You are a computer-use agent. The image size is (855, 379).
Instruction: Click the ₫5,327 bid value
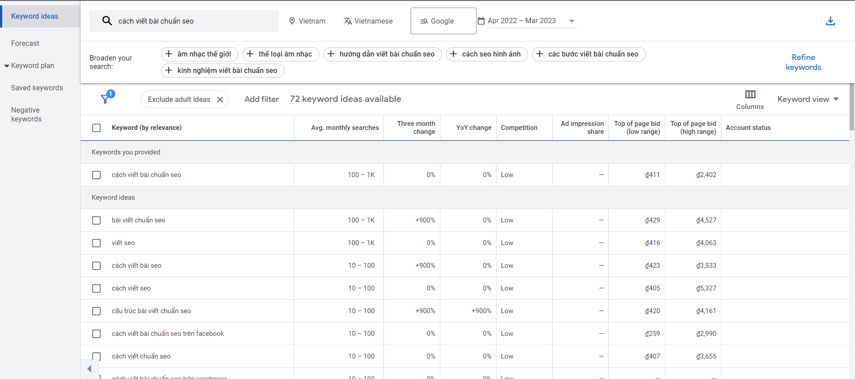pyautogui.click(x=706, y=288)
